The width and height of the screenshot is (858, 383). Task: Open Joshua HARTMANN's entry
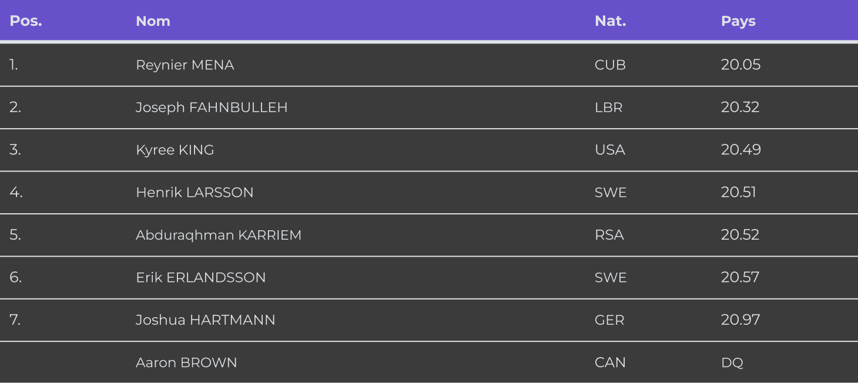(205, 320)
